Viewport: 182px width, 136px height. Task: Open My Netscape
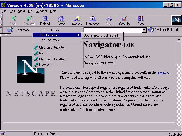pyautogui.click(x=93, y=20)
